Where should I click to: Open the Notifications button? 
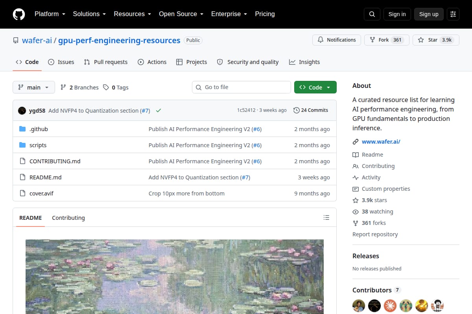[x=337, y=40]
